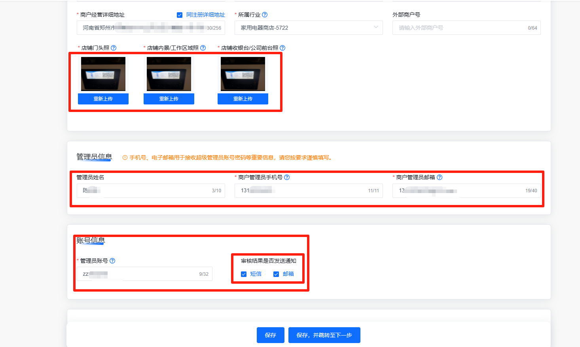Open help icon beside 店铺门头照
The image size is (580, 347).
114,48
